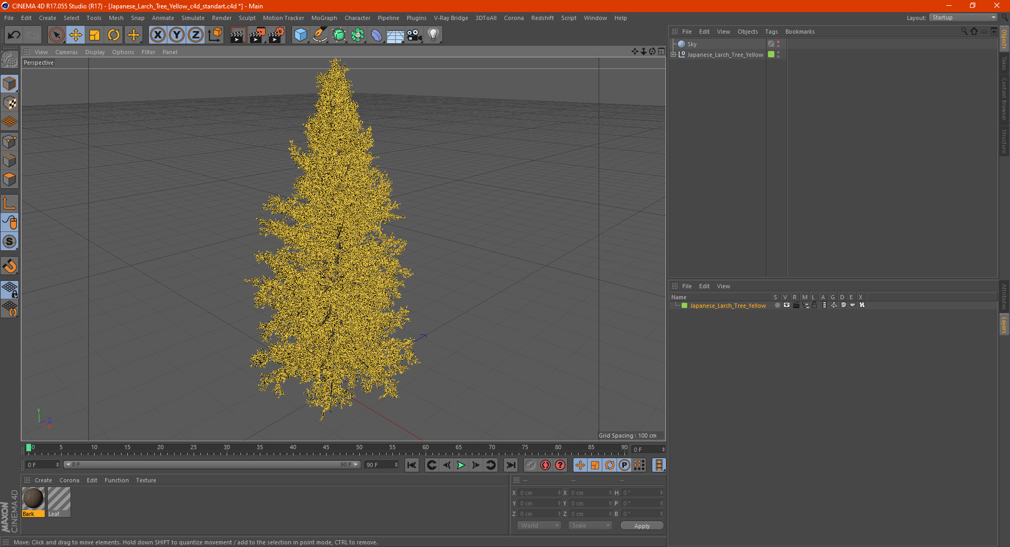
Task: Switch to the Attributes side tab
Action: (x=1004, y=297)
